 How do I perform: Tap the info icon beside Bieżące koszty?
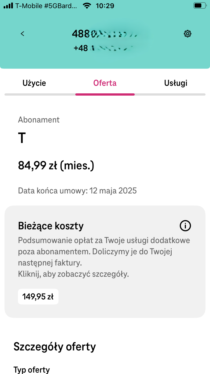185,225
